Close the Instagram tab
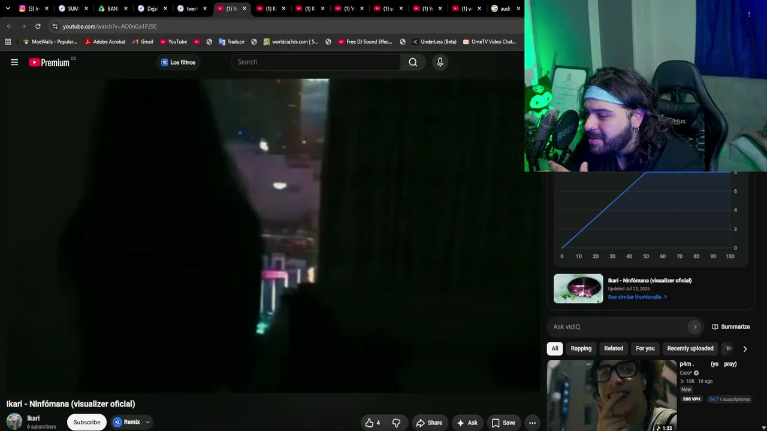This screenshot has width=767, height=431. [x=47, y=8]
